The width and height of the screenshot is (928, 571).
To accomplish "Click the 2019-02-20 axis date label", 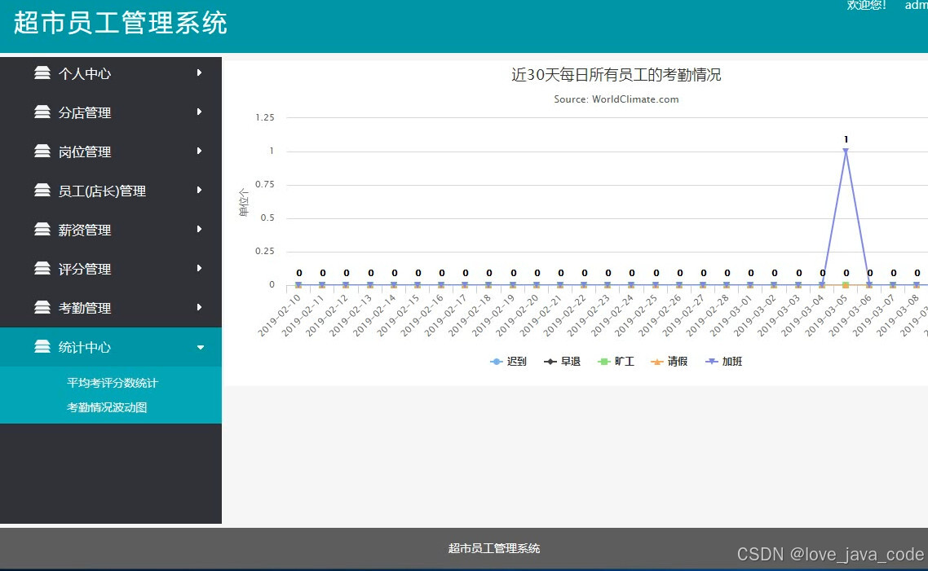I will [x=517, y=316].
